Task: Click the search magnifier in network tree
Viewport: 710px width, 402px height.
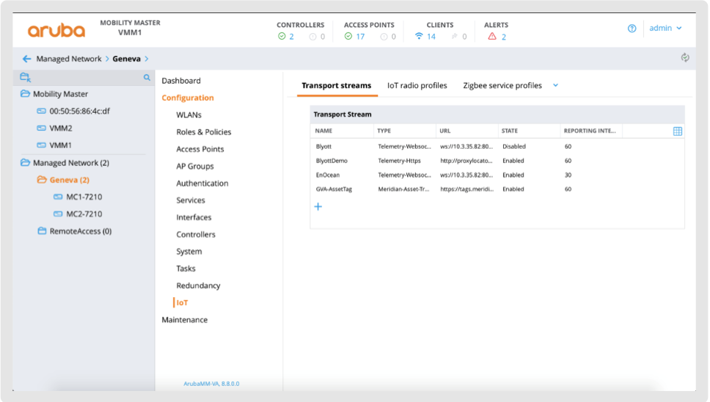Action: coord(147,78)
